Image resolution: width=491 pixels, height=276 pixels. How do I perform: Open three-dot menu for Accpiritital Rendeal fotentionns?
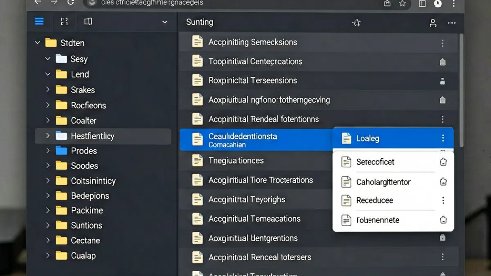(442, 119)
